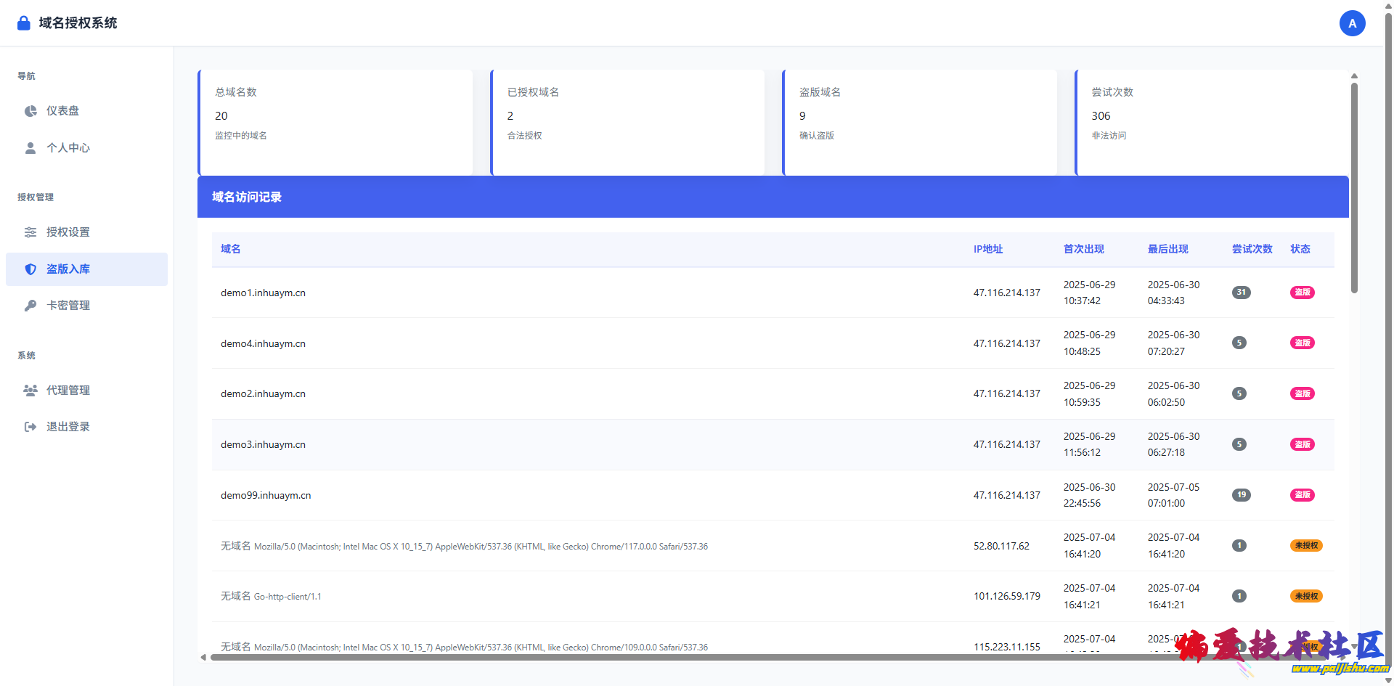Click the attempt count badge 31
The image size is (1394, 686).
1241,293
